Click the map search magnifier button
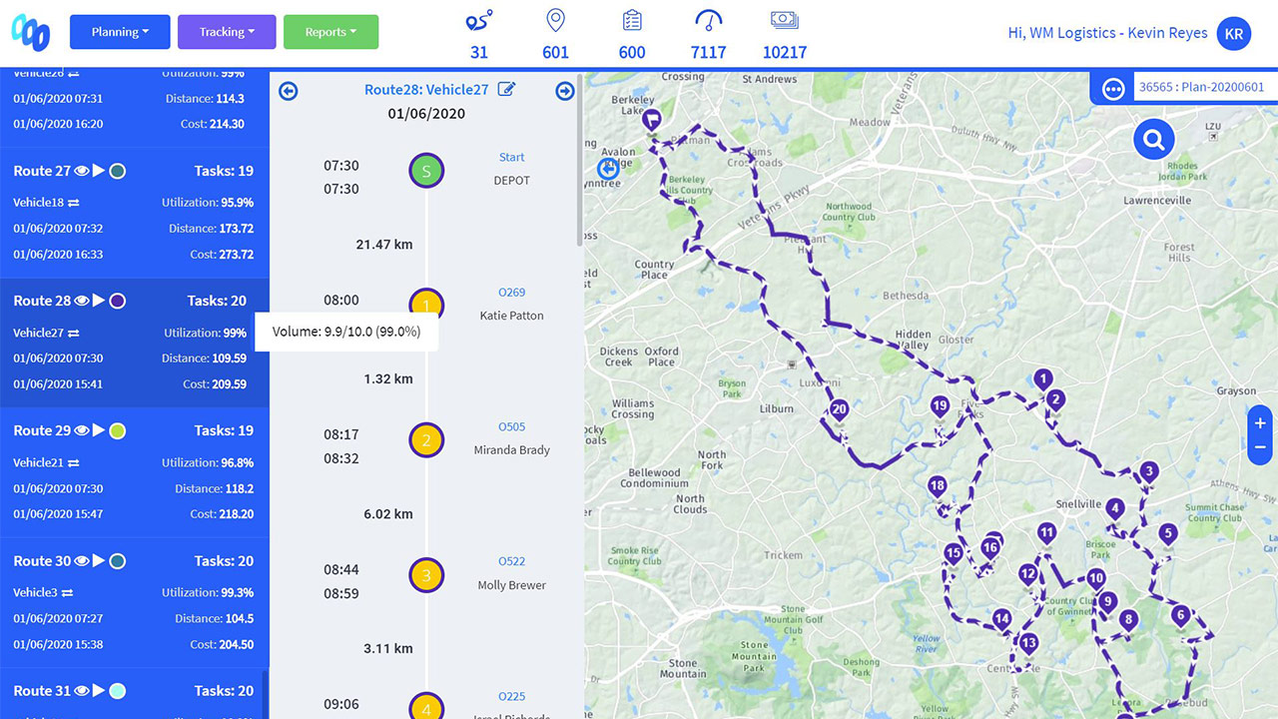Screen dimensions: 1278x719 (1153, 140)
